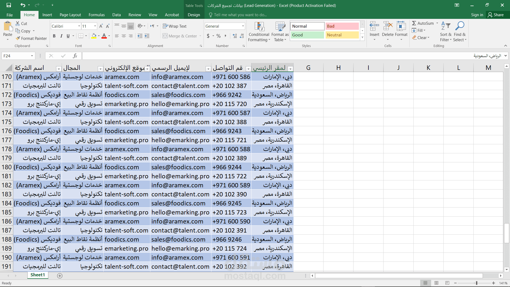The height and width of the screenshot is (287, 510).
Task: Apply the yellow Fill Color bucket
Action: [94, 36]
